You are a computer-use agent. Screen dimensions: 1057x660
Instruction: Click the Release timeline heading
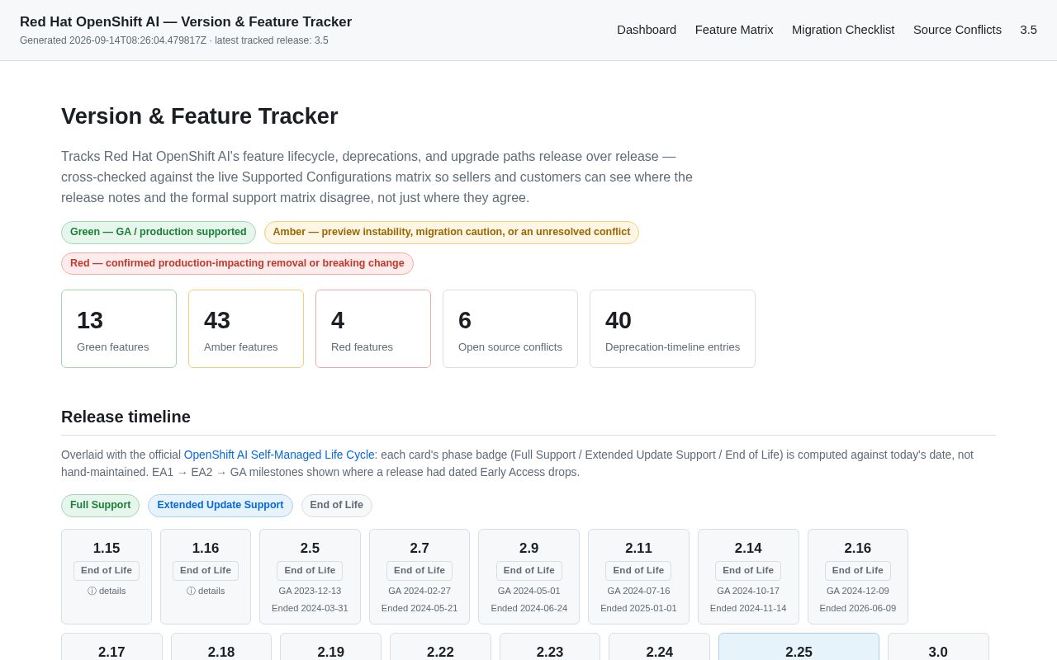coord(126,417)
